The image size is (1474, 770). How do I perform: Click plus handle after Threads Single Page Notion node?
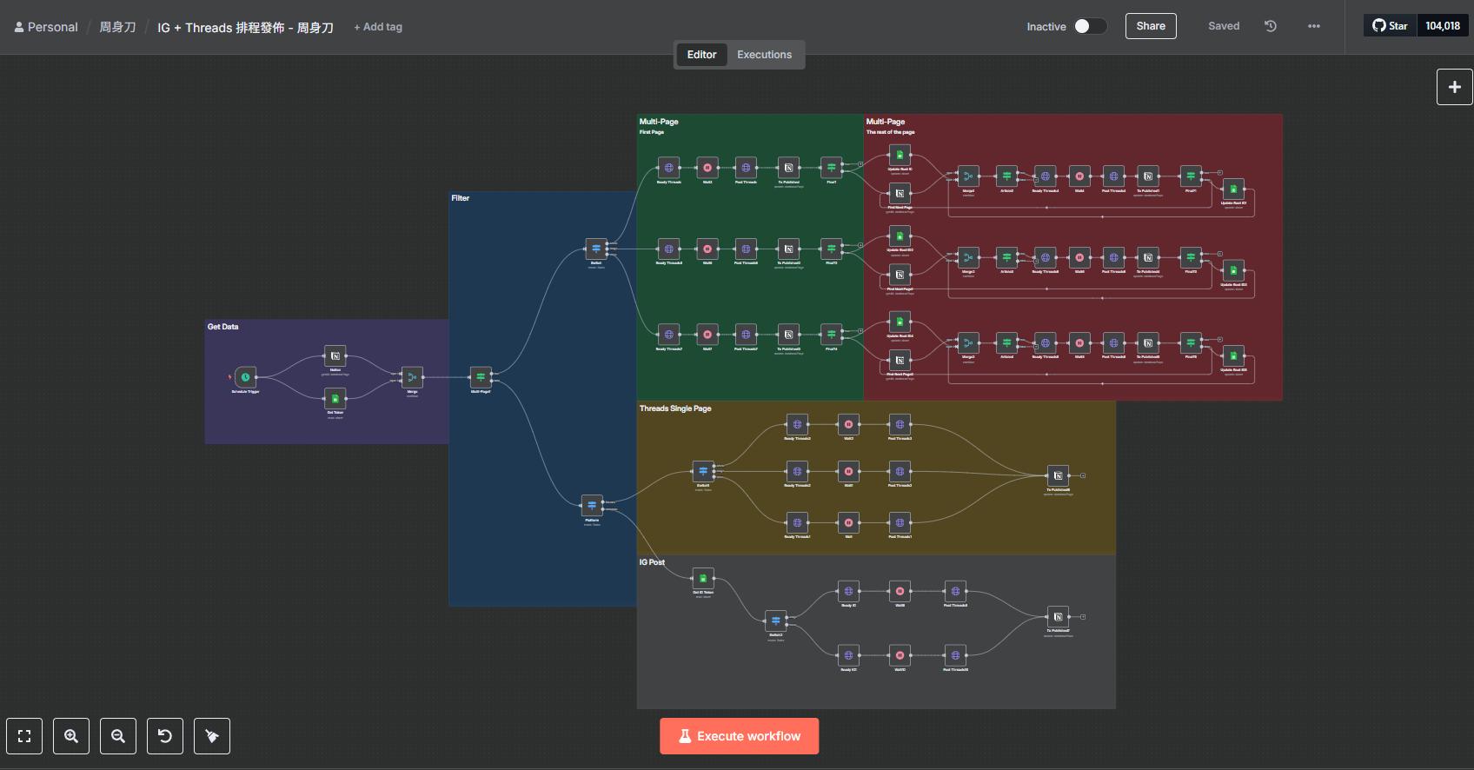point(1083,475)
